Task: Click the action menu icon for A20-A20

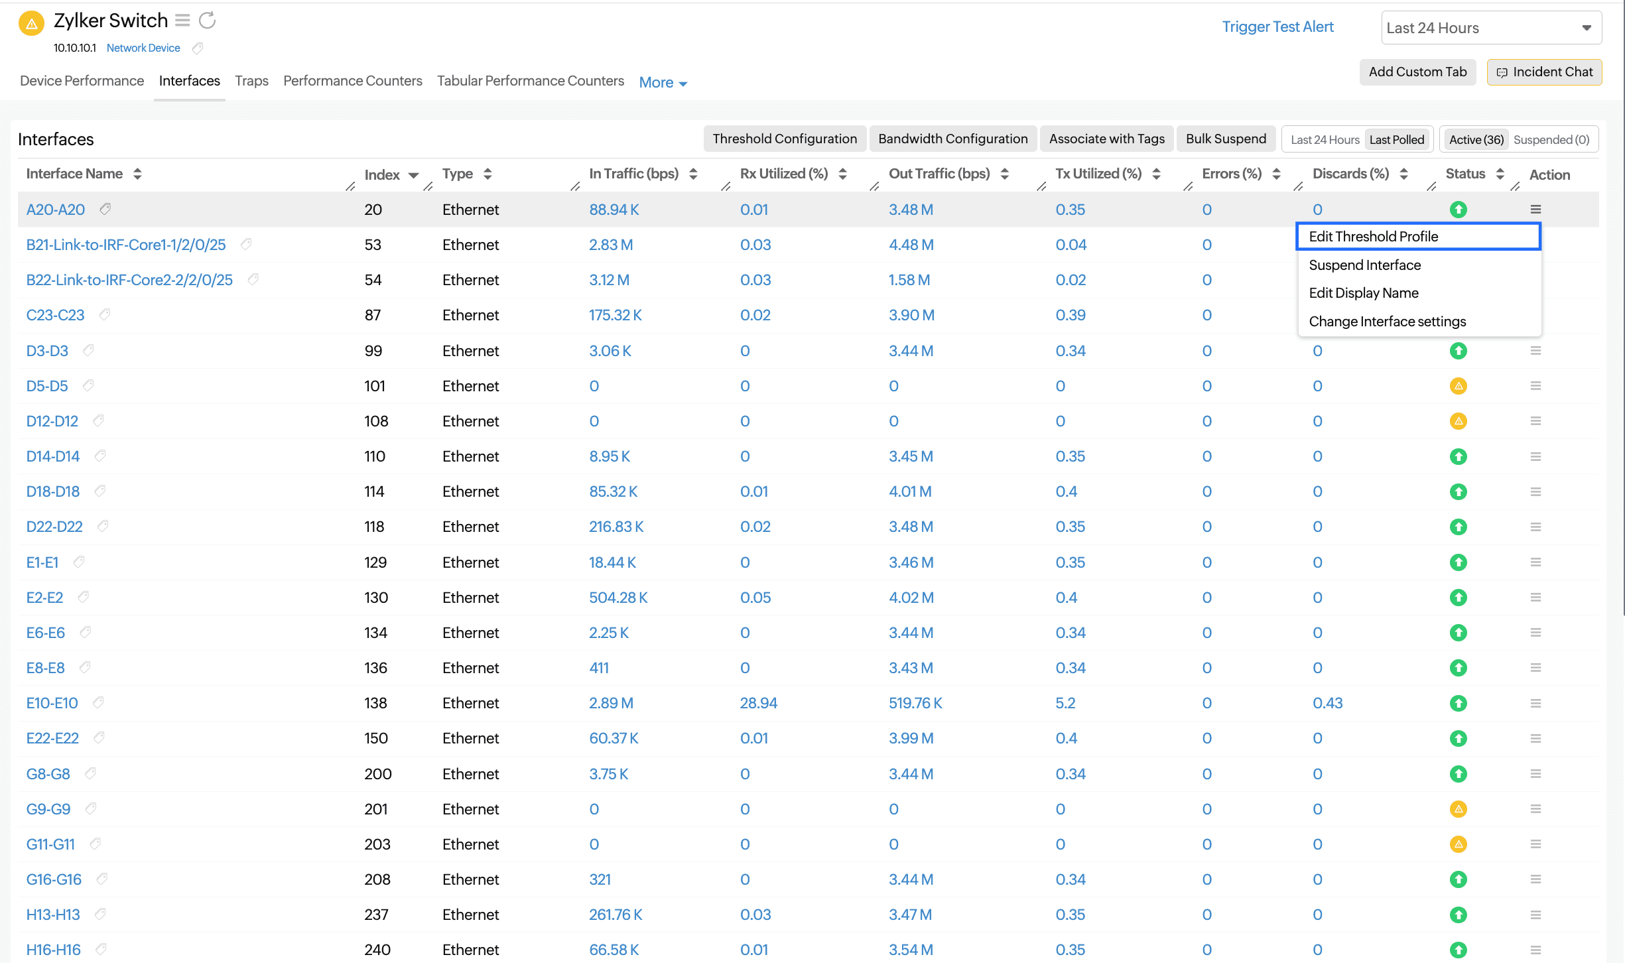Action: (1535, 209)
